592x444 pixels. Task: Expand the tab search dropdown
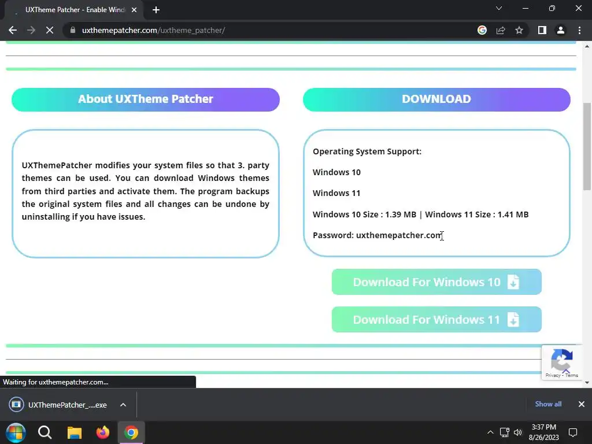pos(499,8)
